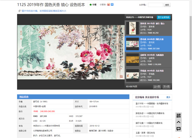Viewport: 192px width, 138px height.
Task: Select the LOT 1127 rooster painting thumbnail
Action: [x=133, y=75]
